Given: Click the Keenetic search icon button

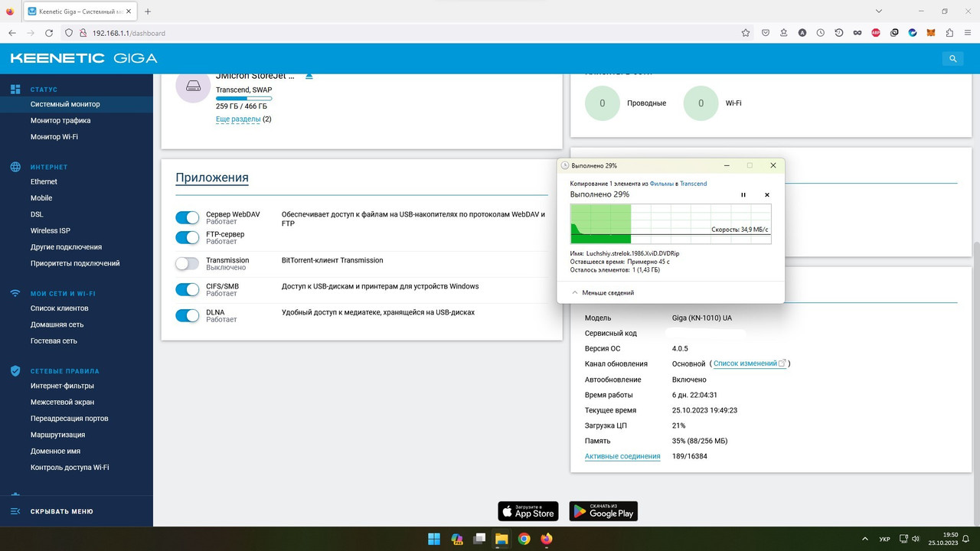Looking at the screenshot, I should [952, 58].
